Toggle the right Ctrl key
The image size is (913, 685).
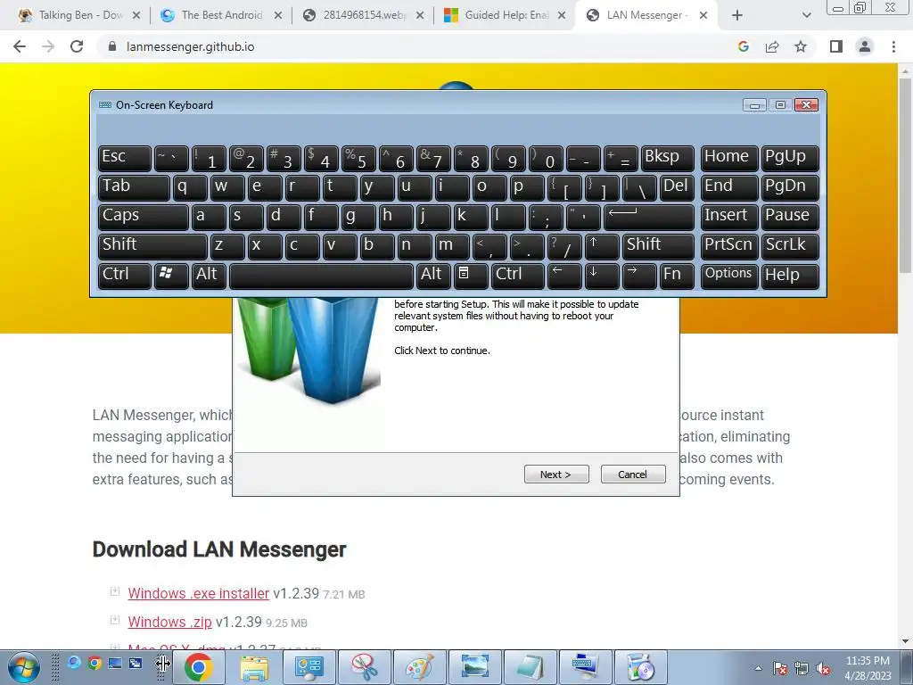tap(518, 275)
